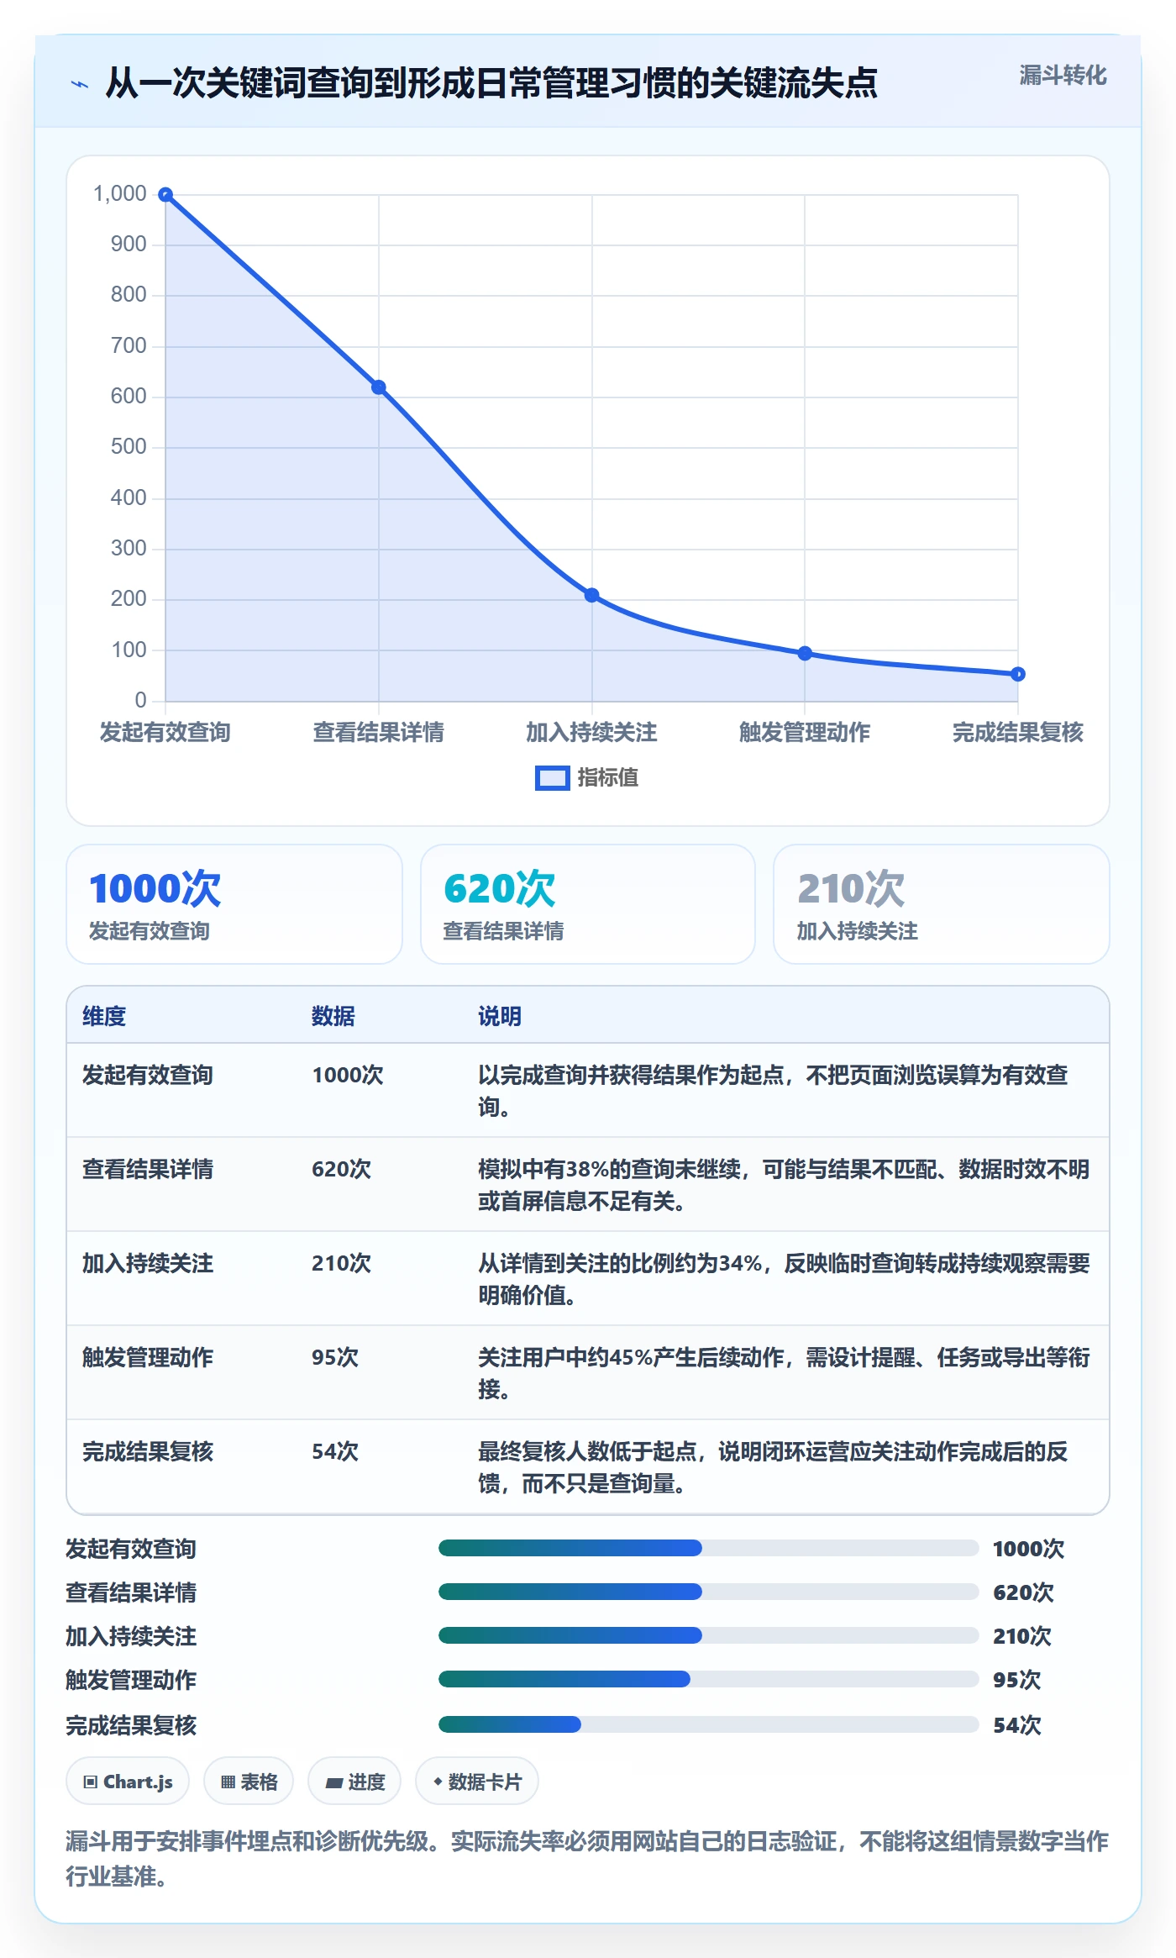
Task: Click description mentioning 约45%产生后续动作
Action: pos(784,1374)
